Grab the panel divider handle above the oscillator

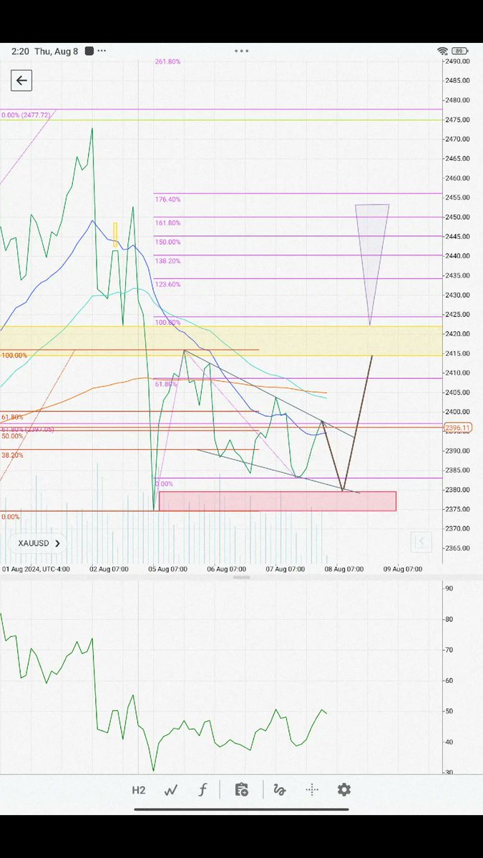(x=241, y=577)
